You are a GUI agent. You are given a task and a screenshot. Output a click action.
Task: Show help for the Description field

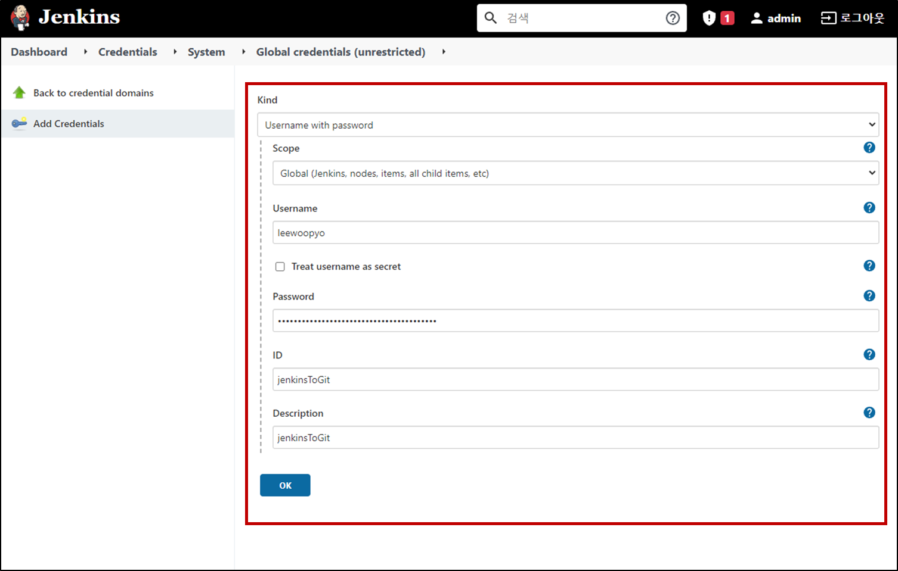point(869,412)
